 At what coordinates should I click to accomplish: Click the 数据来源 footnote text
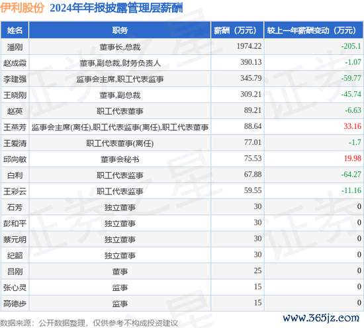(89, 323)
